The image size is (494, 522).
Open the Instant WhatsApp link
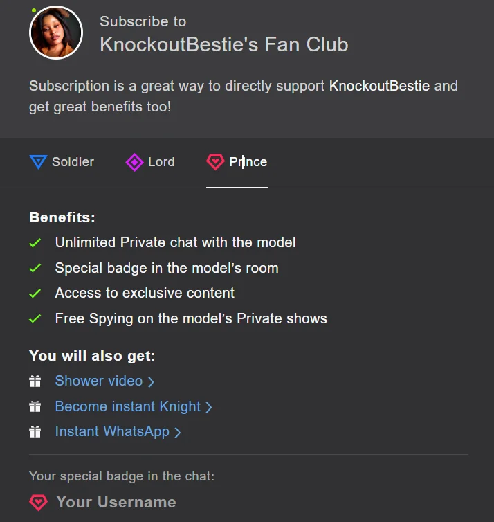112,431
